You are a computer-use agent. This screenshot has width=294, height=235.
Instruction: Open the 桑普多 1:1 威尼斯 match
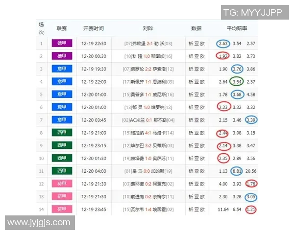click(x=149, y=94)
